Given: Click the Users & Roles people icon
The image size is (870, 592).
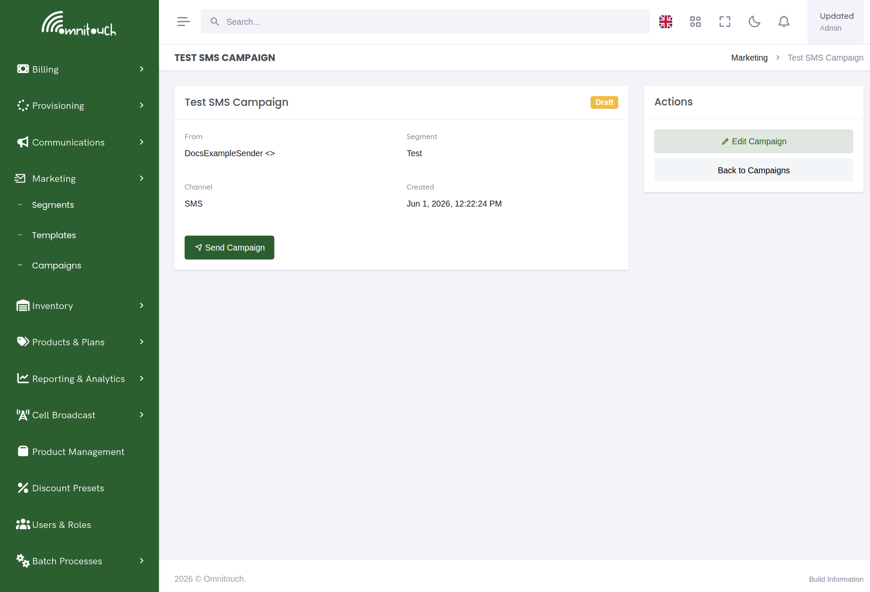Looking at the screenshot, I should 23,524.
